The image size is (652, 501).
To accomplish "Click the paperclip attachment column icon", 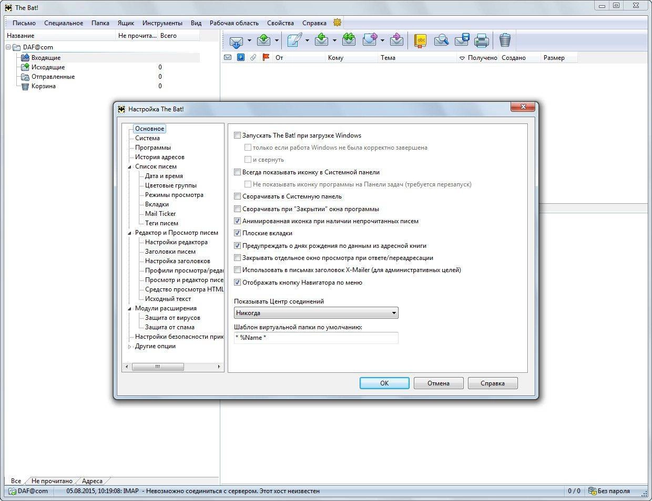I will coord(253,57).
